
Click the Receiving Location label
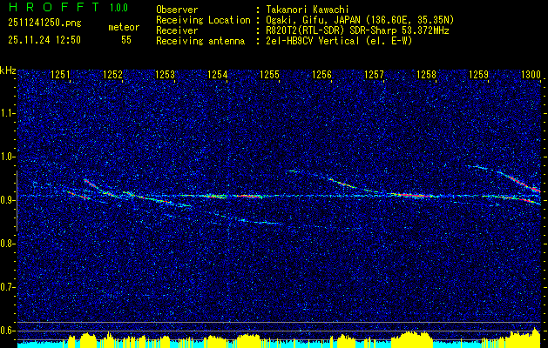pyautogui.click(x=203, y=20)
